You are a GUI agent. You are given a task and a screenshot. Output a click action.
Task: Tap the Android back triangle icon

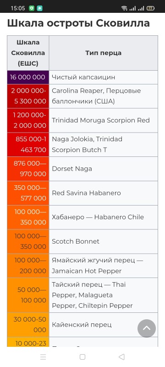pyautogui.click(x=121, y=357)
